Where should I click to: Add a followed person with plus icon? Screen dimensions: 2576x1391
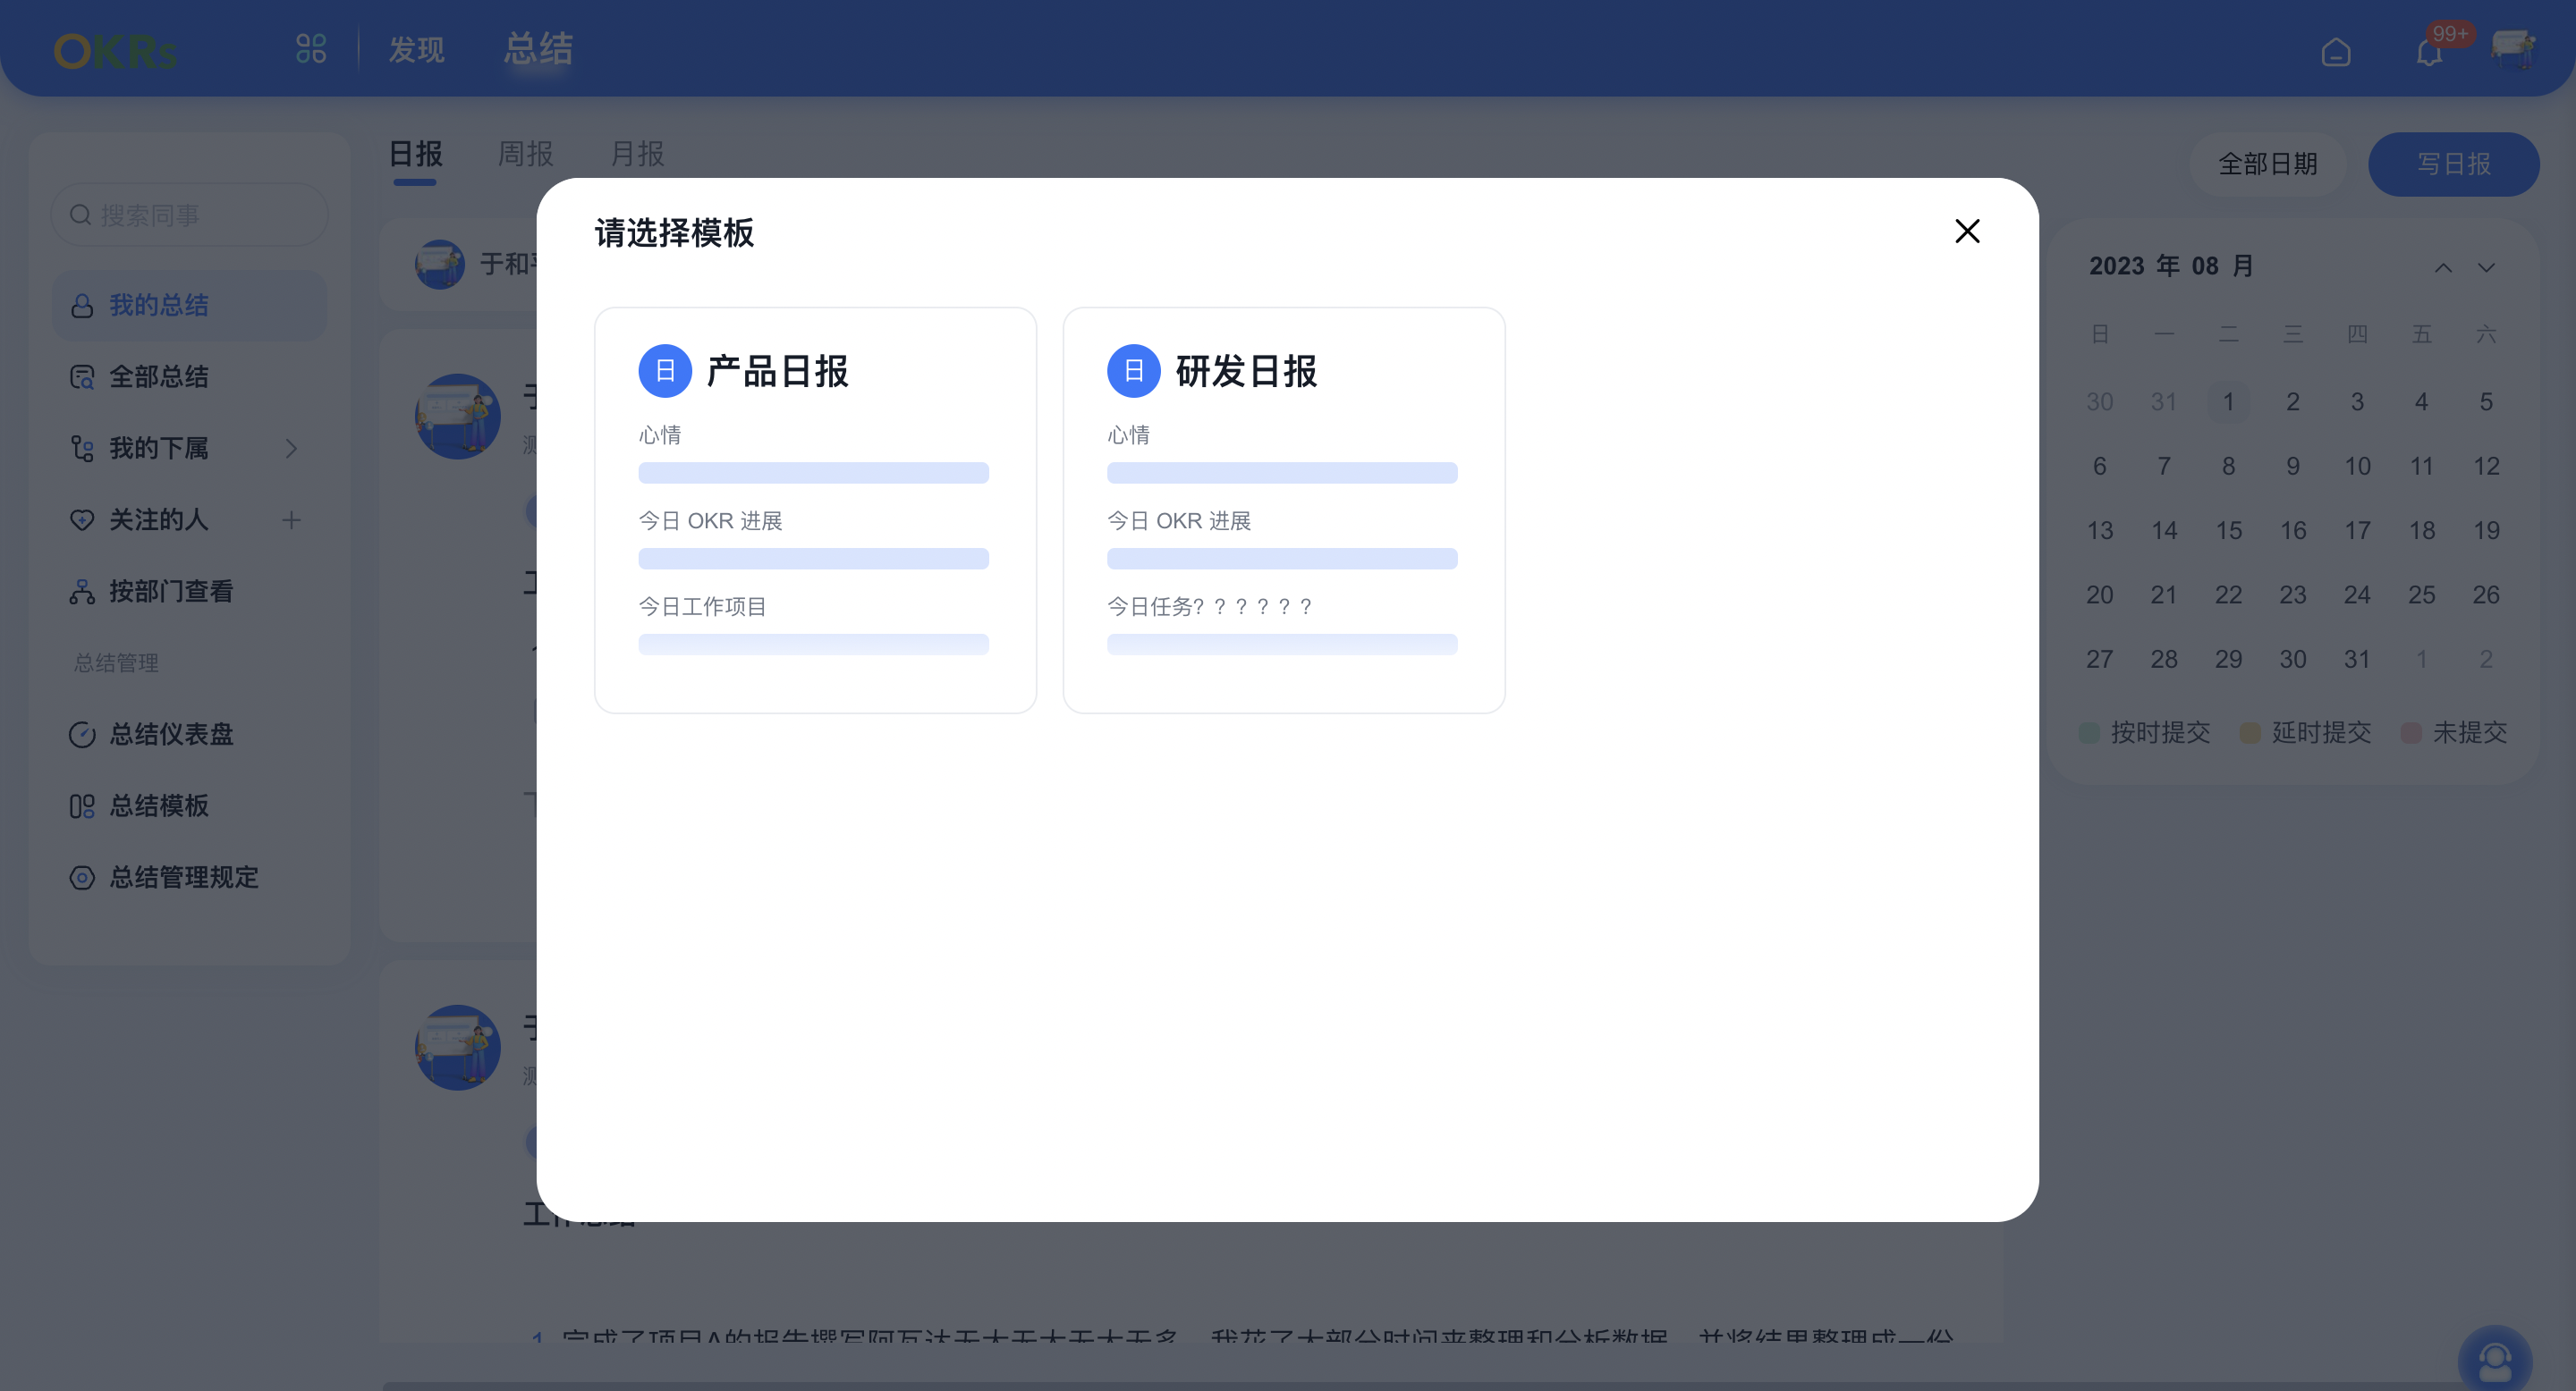(x=291, y=519)
